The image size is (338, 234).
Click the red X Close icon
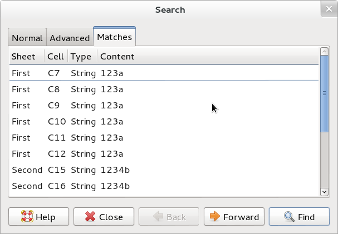click(x=90, y=216)
